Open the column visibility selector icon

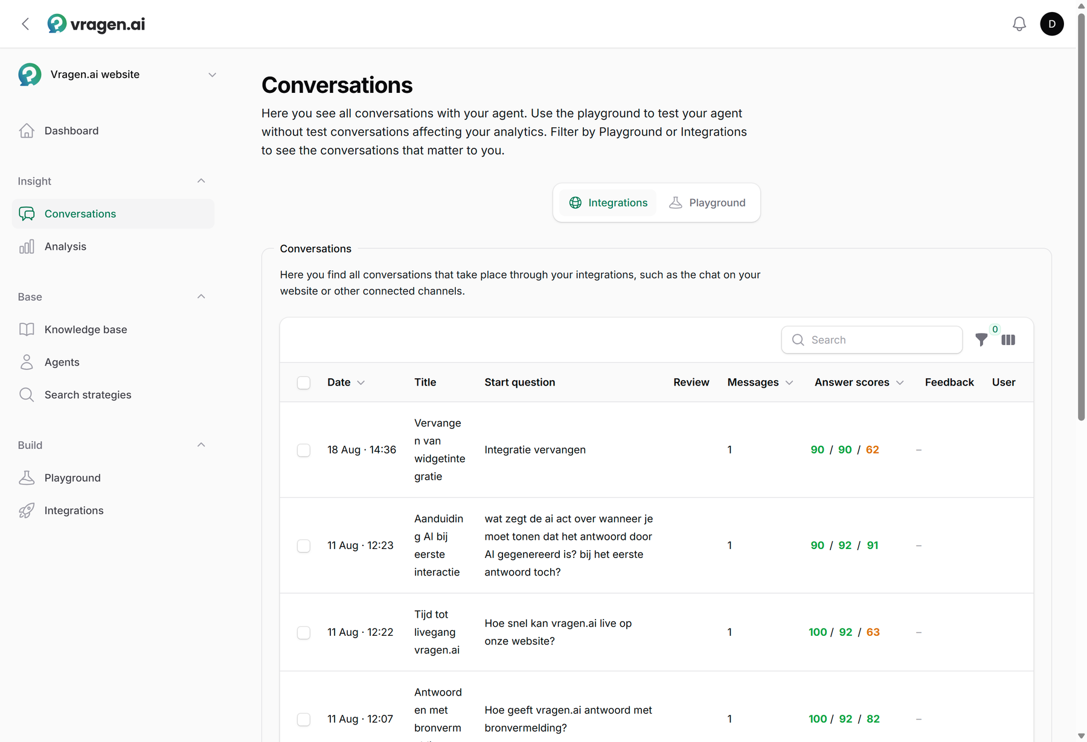pyautogui.click(x=1008, y=340)
